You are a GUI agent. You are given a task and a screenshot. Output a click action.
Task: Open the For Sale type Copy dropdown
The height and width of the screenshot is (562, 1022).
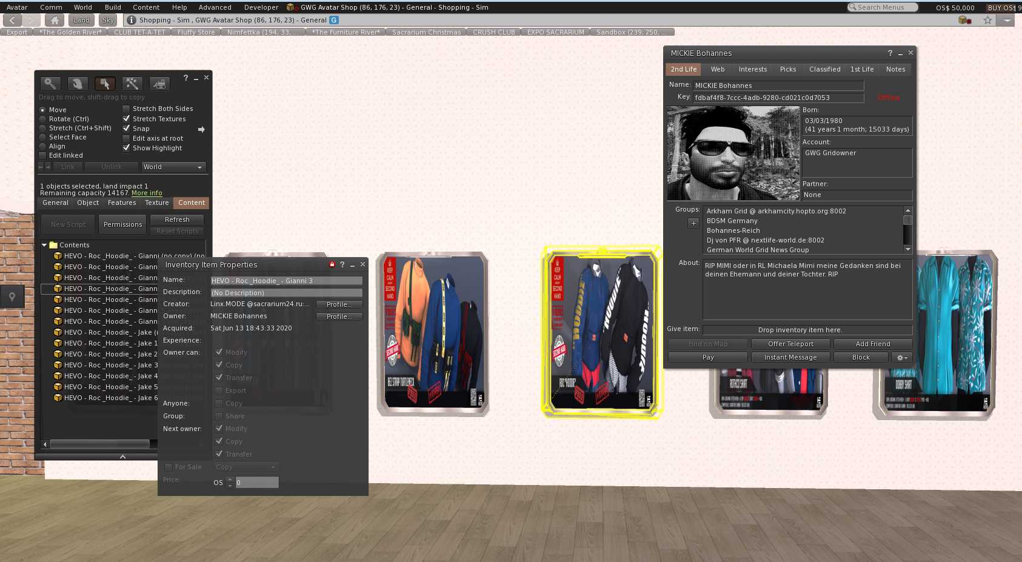coord(246,467)
